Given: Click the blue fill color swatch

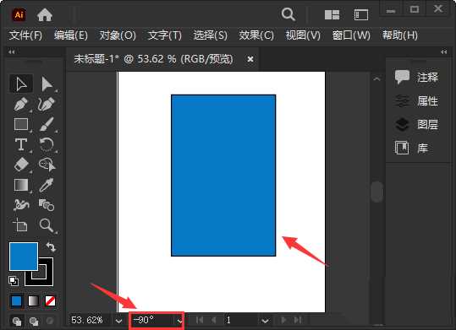Looking at the screenshot, I should point(24,257).
